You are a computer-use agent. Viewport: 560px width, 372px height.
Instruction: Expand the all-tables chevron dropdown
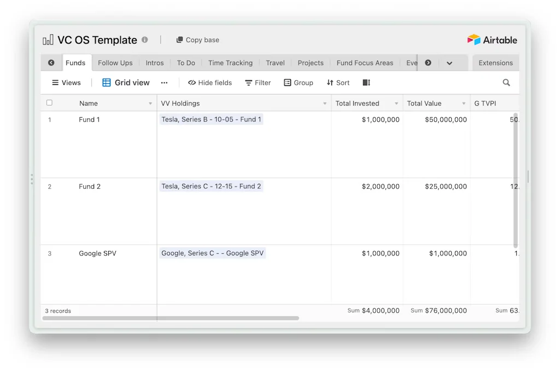click(x=450, y=63)
